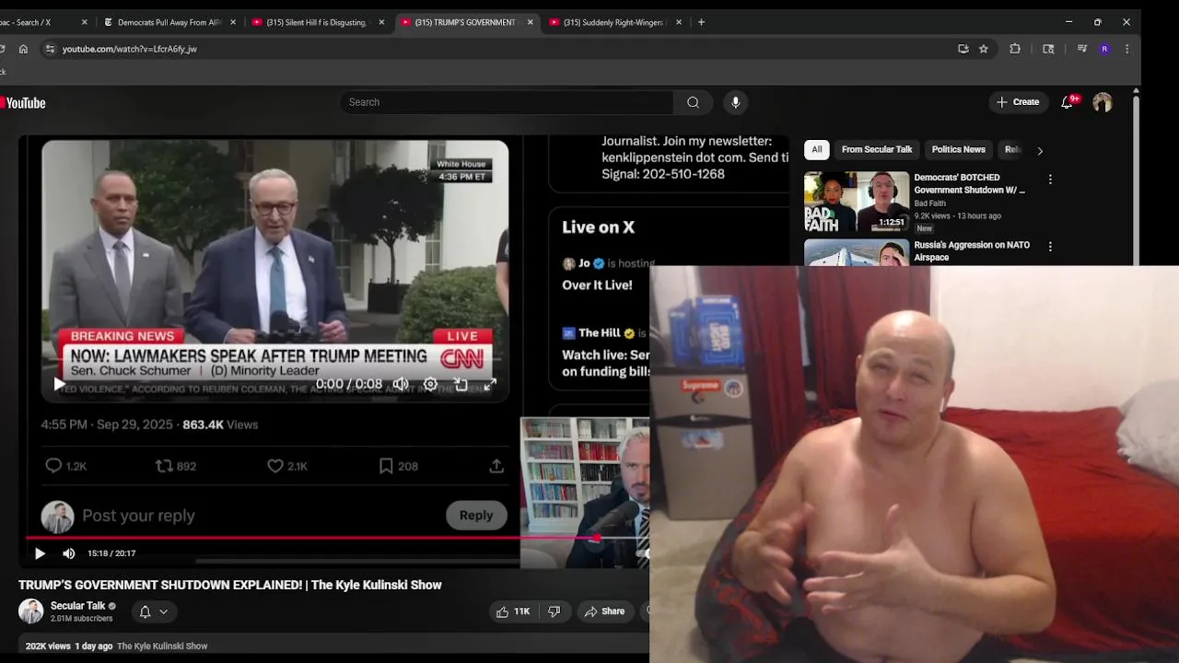
Task: Click embedded clip picture-in-picture icon
Action: [x=461, y=384]
